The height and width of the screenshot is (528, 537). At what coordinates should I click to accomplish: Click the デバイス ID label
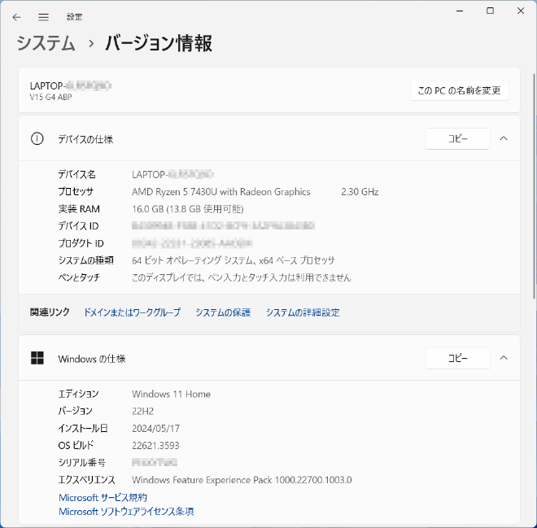point(78,226)
